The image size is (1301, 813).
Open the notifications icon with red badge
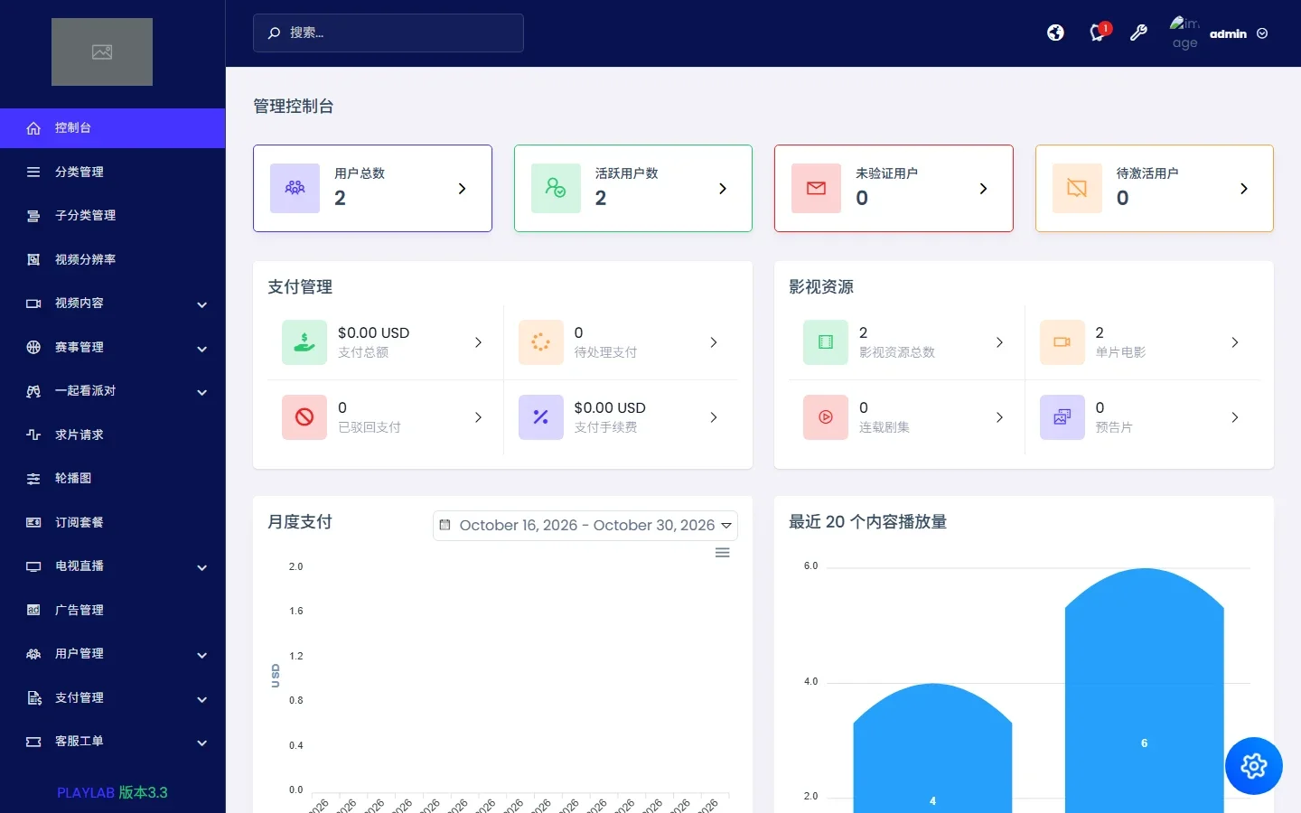[1099, 33]
